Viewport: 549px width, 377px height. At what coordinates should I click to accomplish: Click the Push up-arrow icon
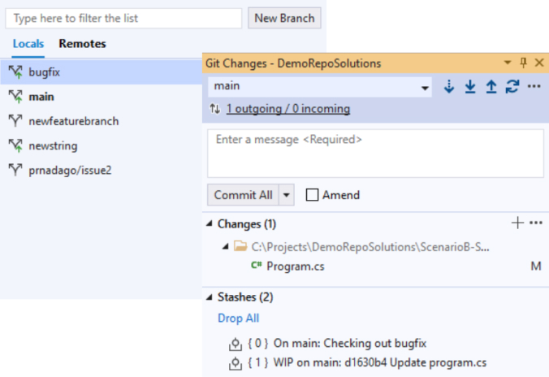491,86
